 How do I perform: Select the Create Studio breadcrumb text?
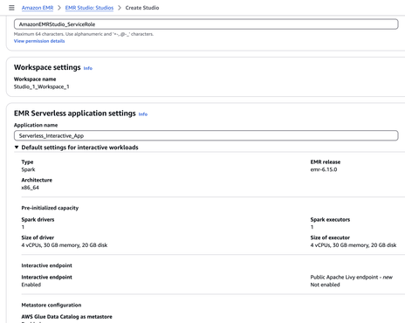[x=142, y=8]
